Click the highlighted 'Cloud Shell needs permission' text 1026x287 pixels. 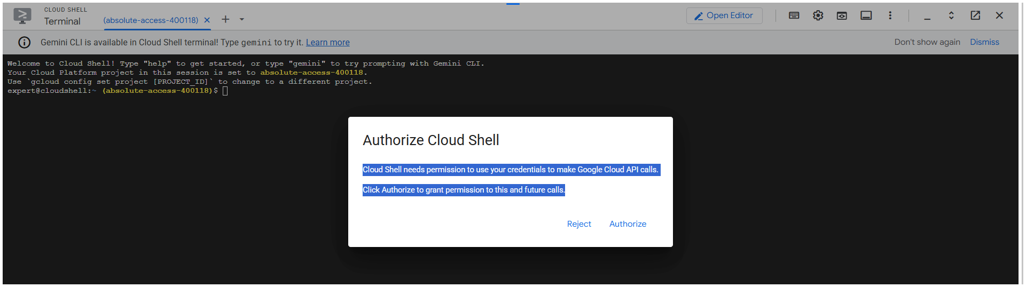click(x=511, y=170)
